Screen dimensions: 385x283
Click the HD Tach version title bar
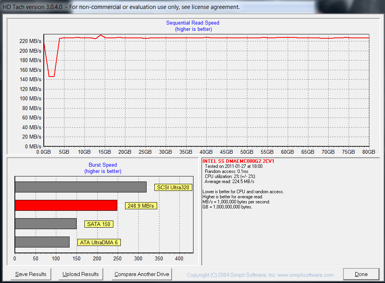121,7
